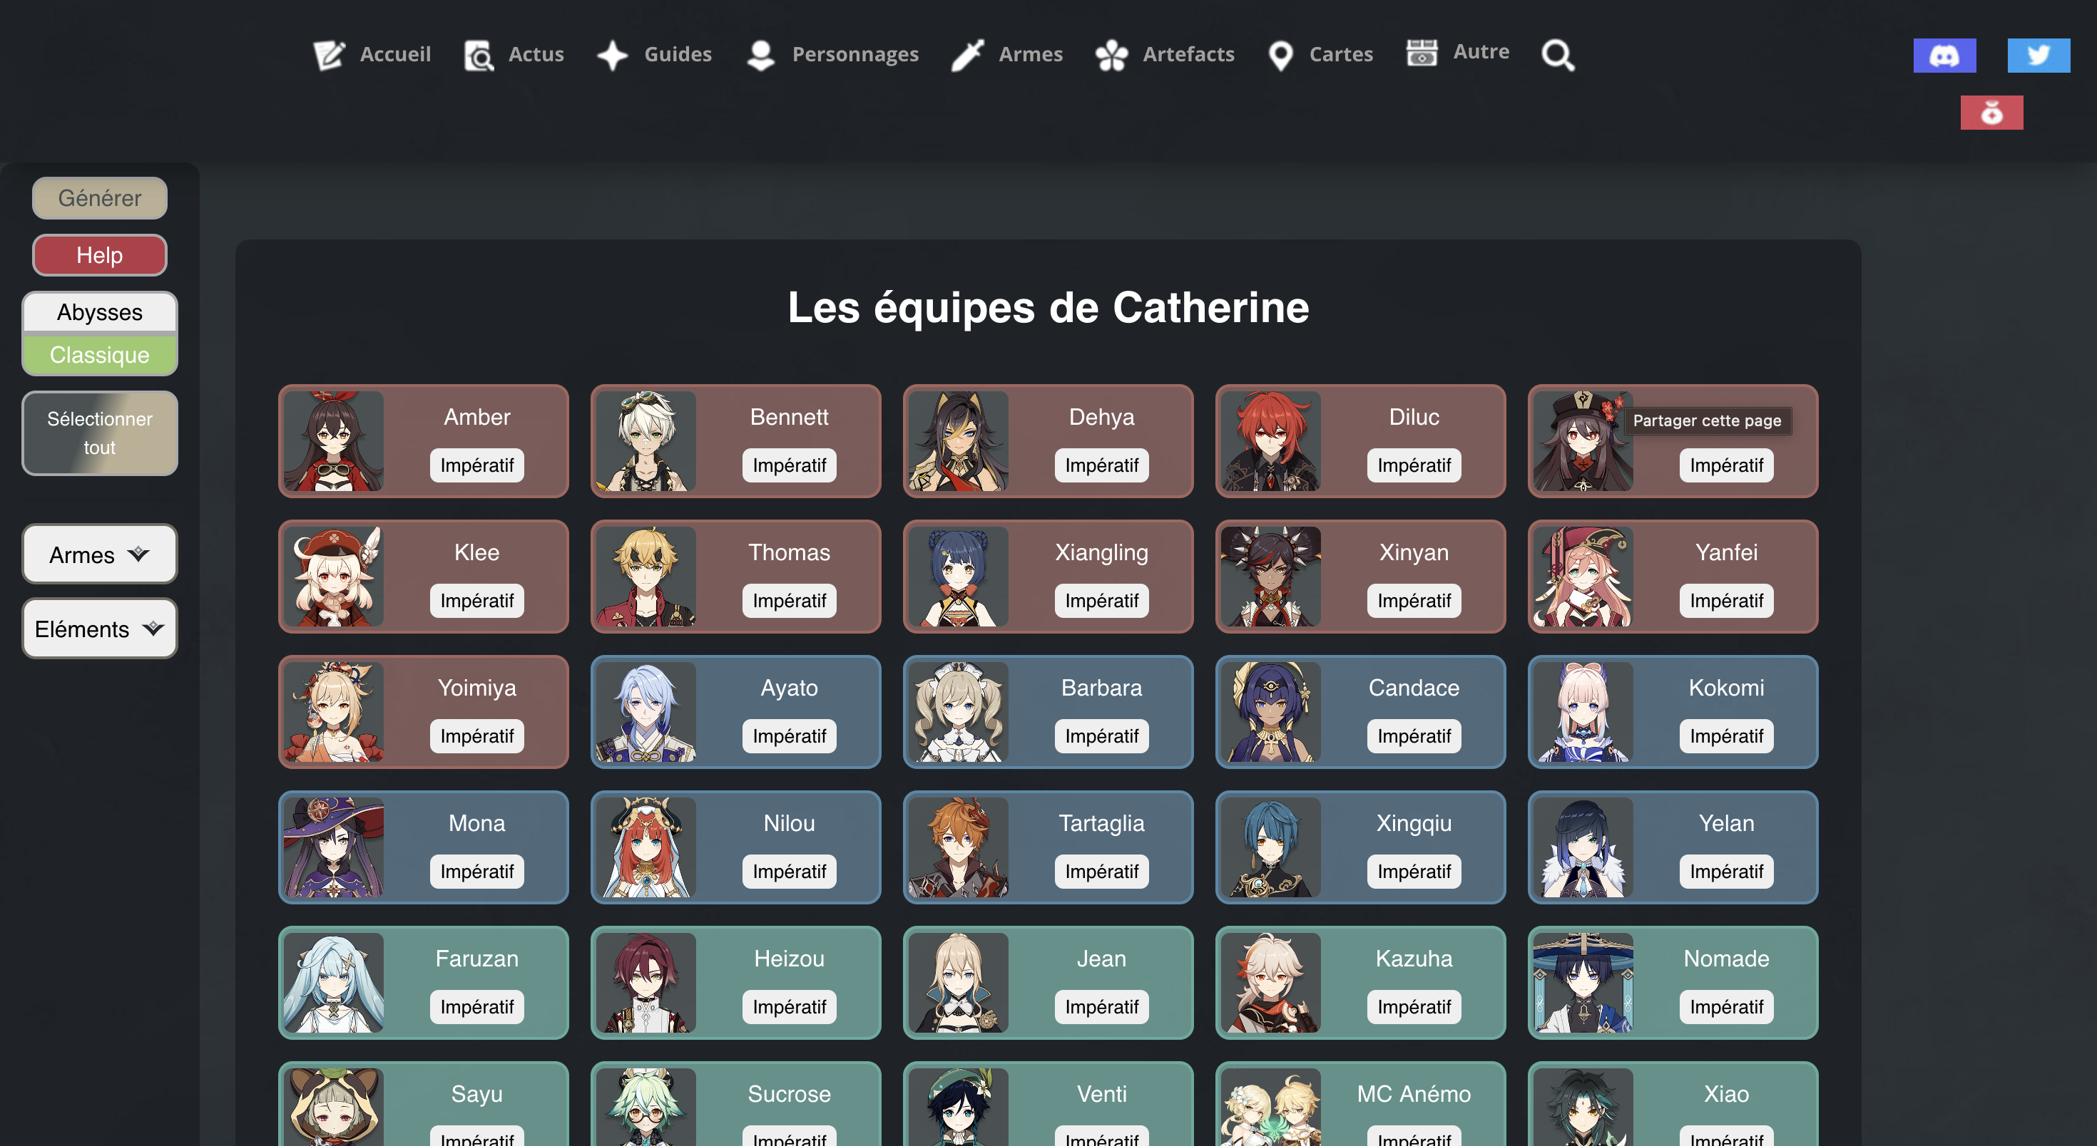The height and width of the screenshot is (1146, 2097).
Task: Toggle Xiangling's Impératif tag
Action: (1101, 600)
